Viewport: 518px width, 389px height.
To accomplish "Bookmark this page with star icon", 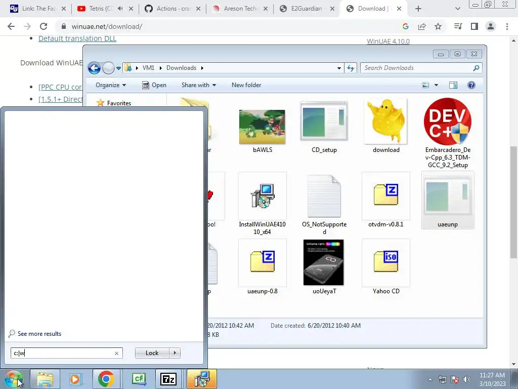I will (x=438, y=26).
